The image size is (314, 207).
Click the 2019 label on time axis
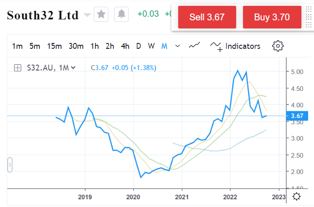[85, 197]
